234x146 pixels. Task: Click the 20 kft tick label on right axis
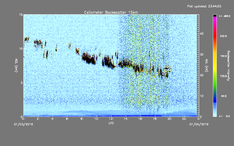click(202, 75)
